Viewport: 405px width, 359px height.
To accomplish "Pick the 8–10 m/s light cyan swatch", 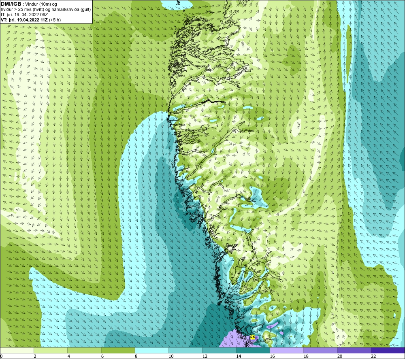I will coord(152,350).
